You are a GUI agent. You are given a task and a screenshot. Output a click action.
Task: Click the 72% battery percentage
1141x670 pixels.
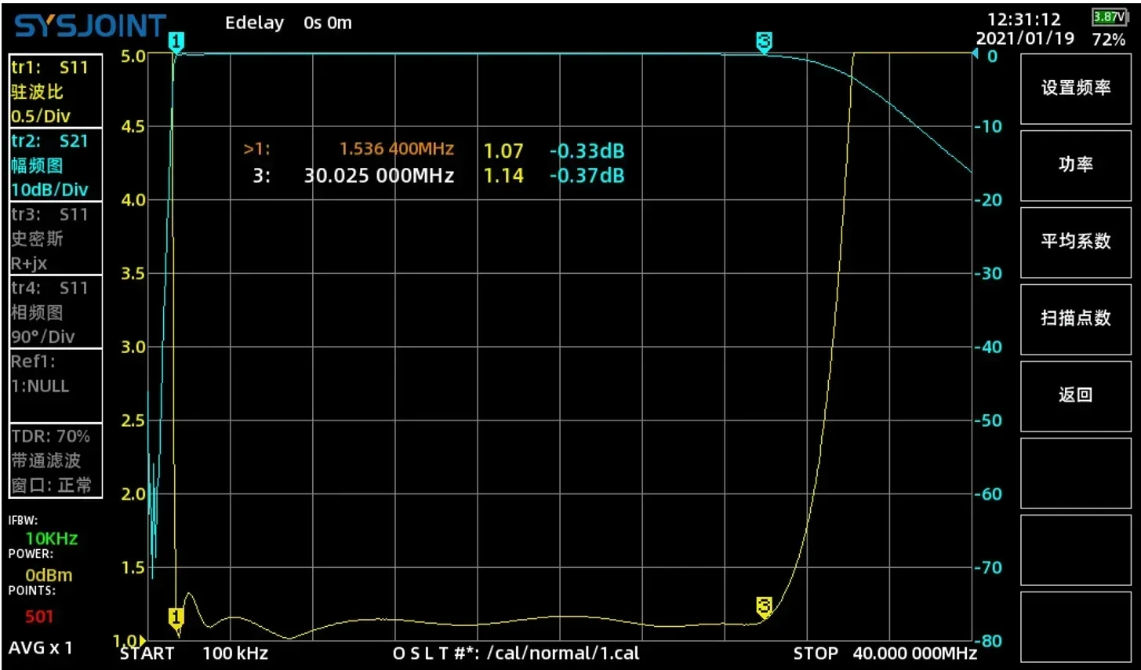1109,39
